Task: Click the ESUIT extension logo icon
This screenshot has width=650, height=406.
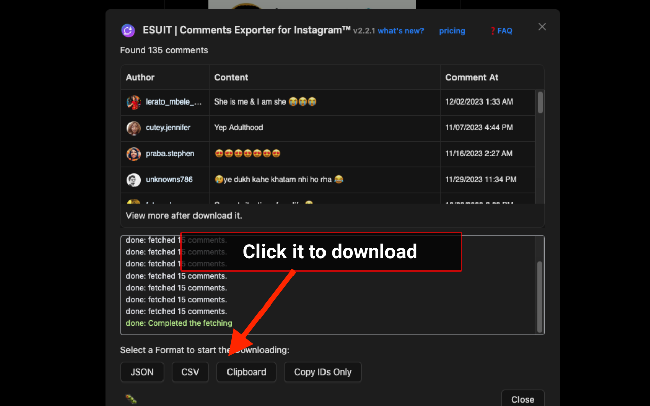Action: 128,30
